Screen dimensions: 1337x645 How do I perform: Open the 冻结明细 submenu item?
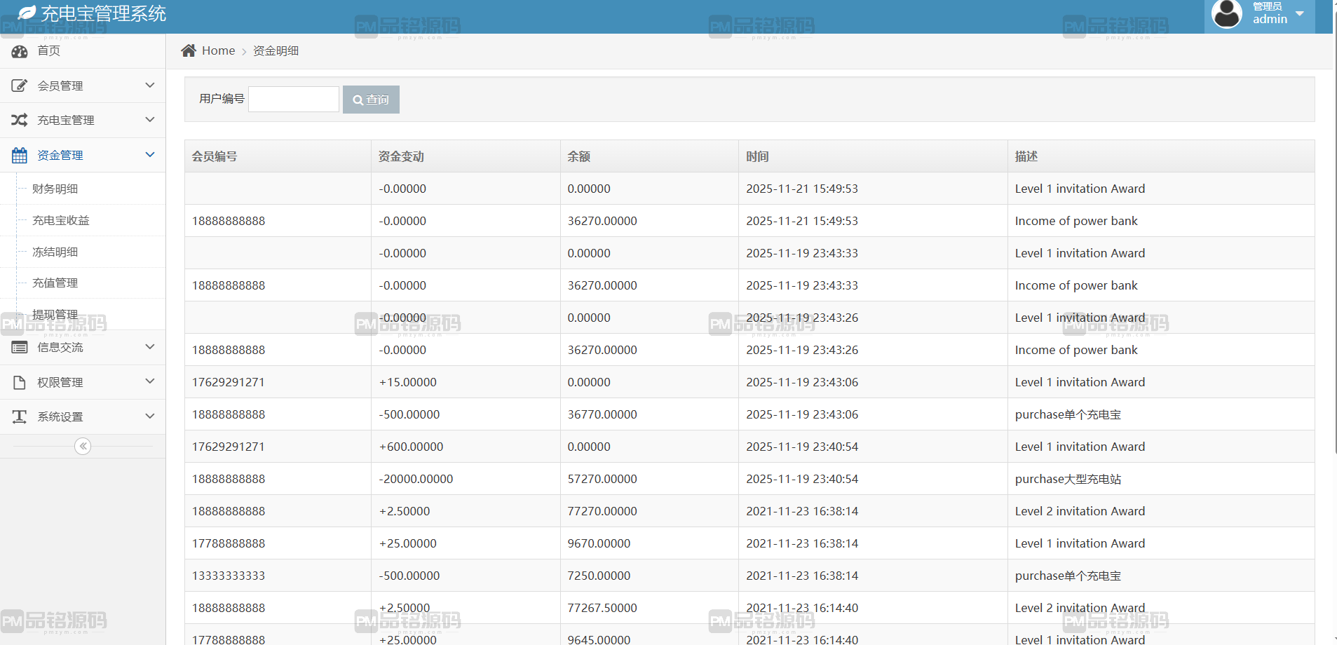click(x=55, y=252)
